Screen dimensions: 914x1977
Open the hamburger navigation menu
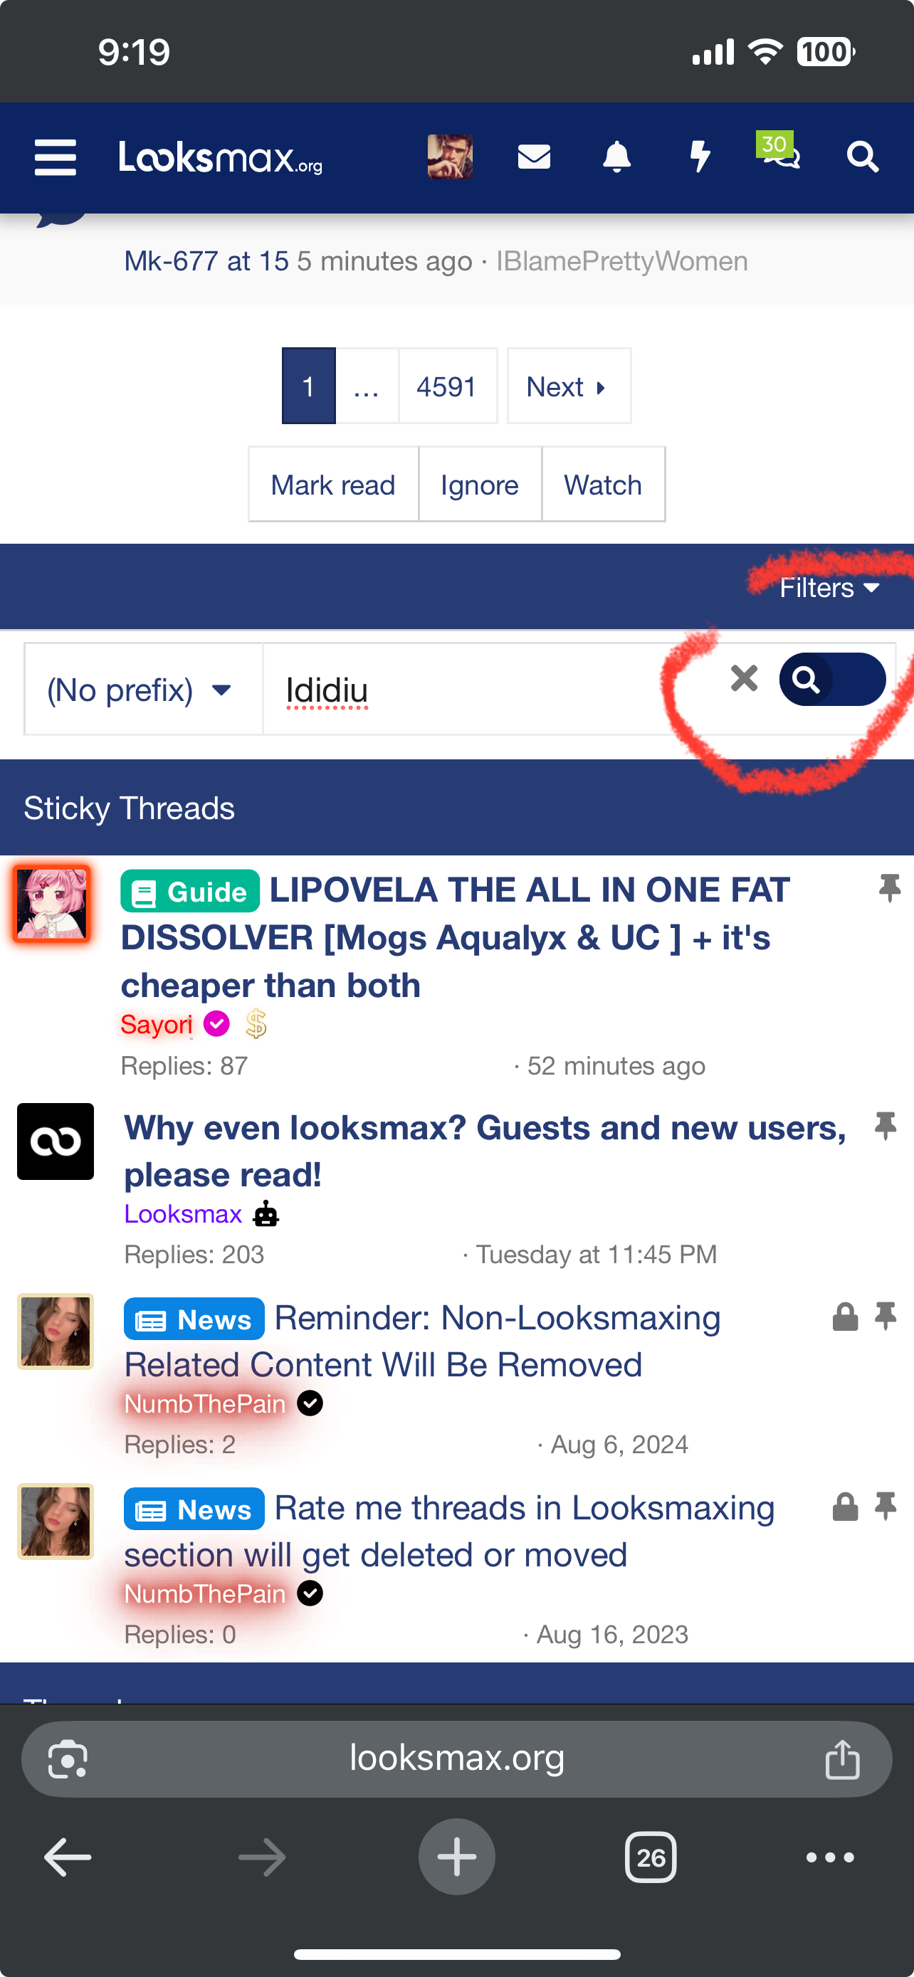[x=56, y=157]
